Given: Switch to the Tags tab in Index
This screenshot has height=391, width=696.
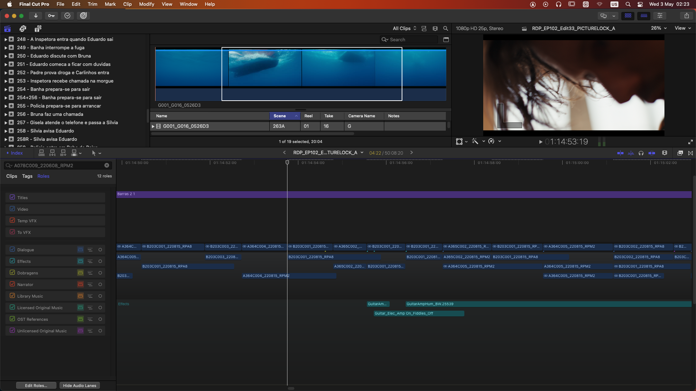Looking at the screenshot, I should pyautogui.click(x=27, y=176).
